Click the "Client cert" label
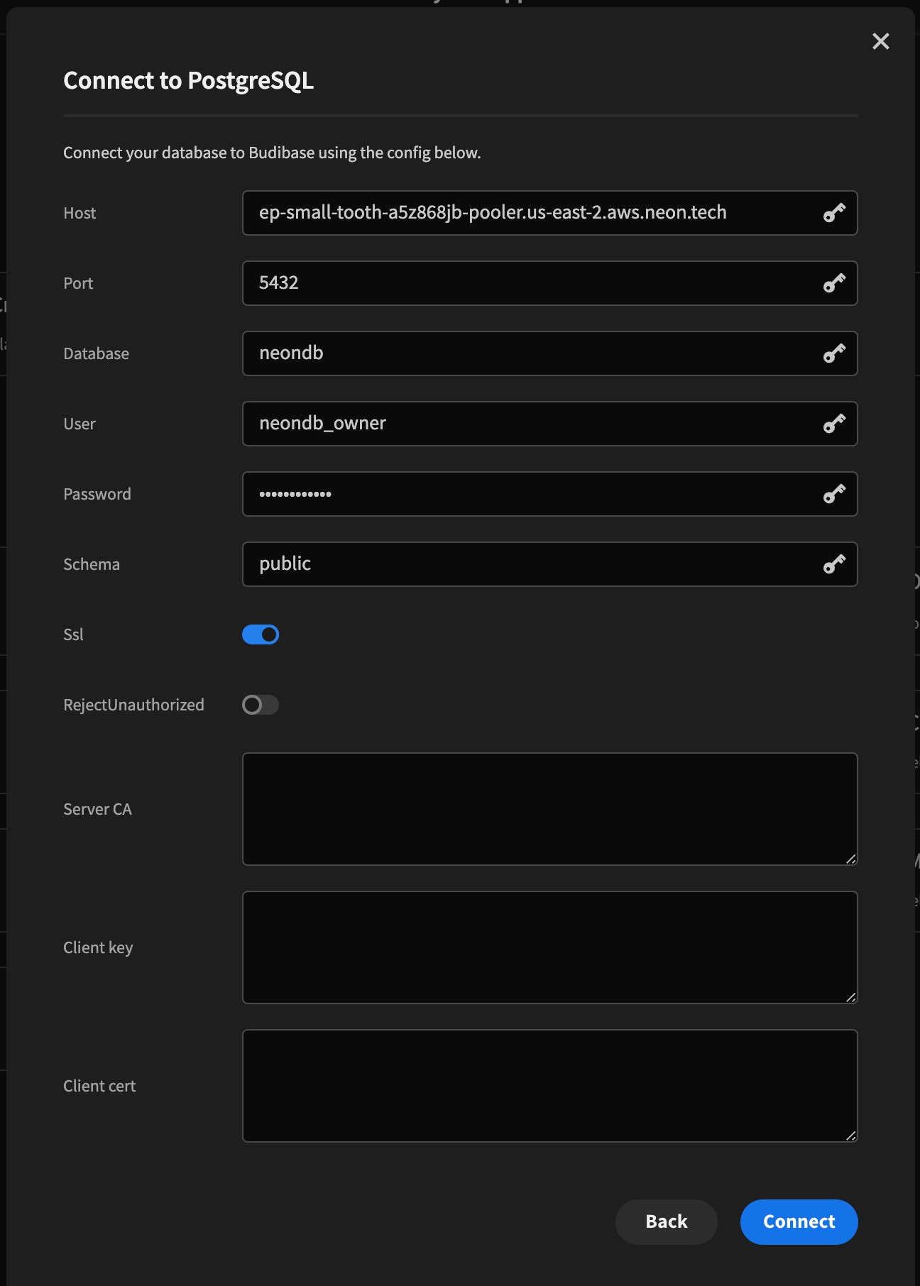 [x=99, y=1086]
